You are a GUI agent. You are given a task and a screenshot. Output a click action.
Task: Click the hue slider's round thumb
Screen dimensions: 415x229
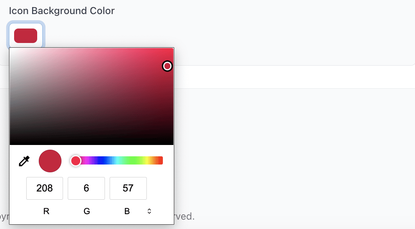point(76,161)
